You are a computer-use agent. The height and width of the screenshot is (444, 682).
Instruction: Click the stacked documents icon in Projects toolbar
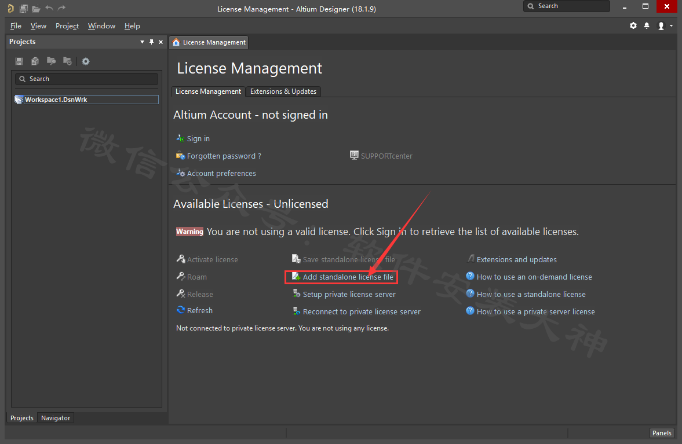pos(35,61)
